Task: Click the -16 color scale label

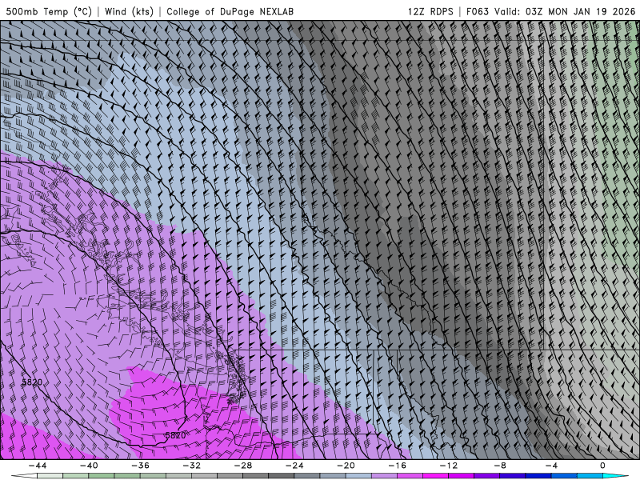Action: pos(397,466)
